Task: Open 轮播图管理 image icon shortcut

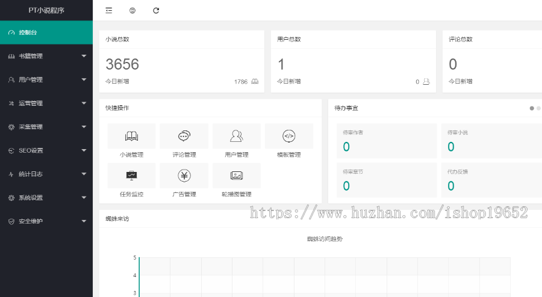Action: tap(237, 176)
